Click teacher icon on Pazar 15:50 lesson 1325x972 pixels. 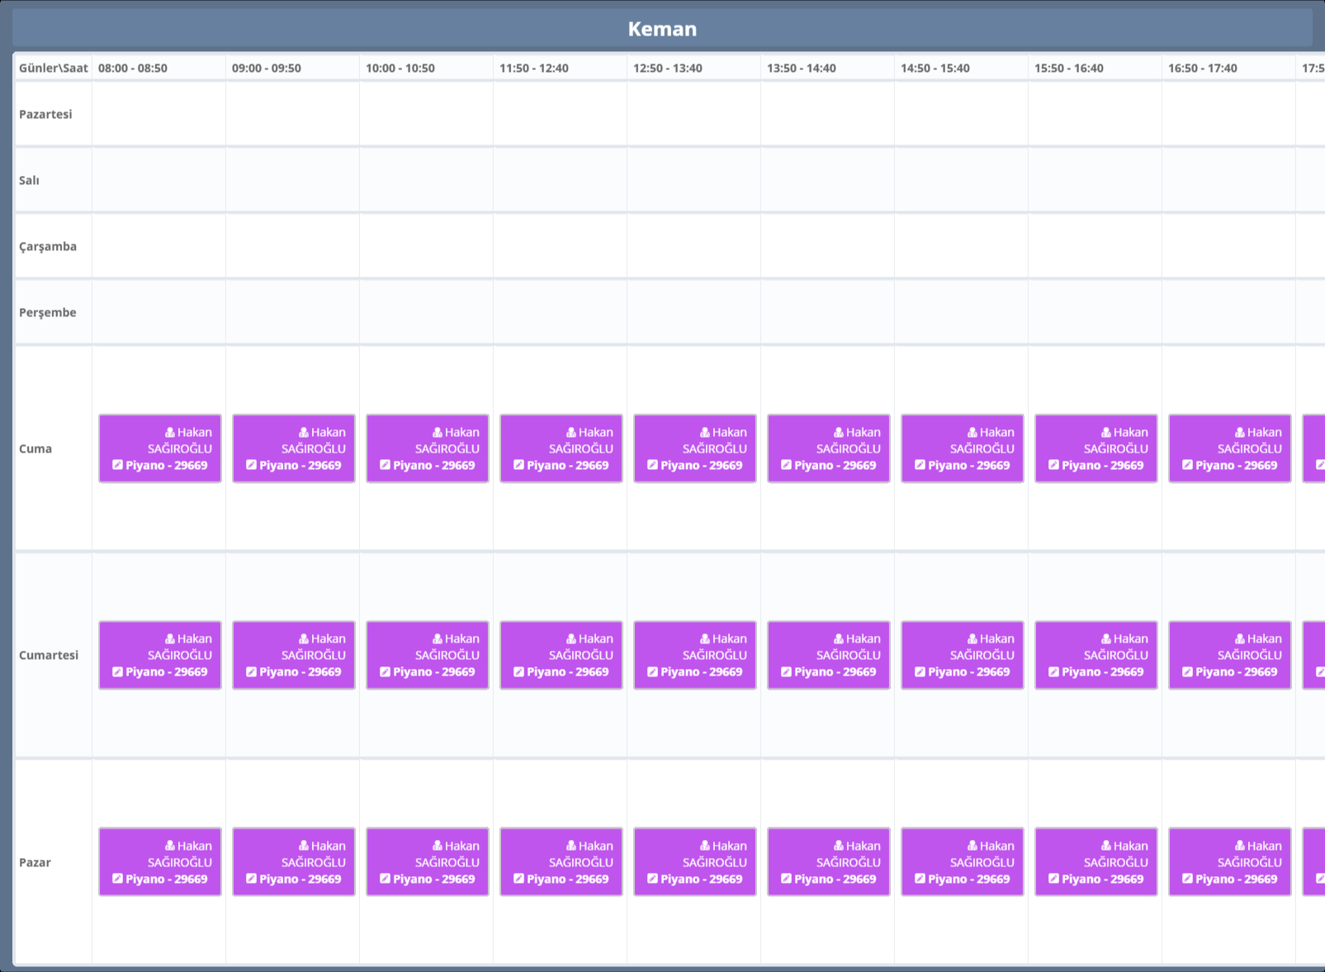(1106, 846)
